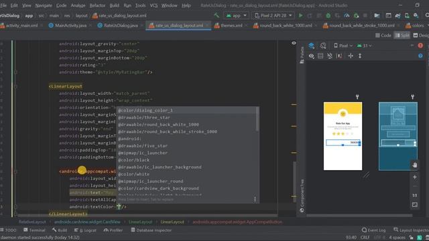Open the Profiler tool window
This screenshot has height=241, width=429.
tap(113, 230)
